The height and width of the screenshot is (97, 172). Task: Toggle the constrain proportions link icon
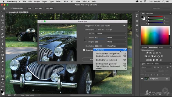[x=85, y=40]
